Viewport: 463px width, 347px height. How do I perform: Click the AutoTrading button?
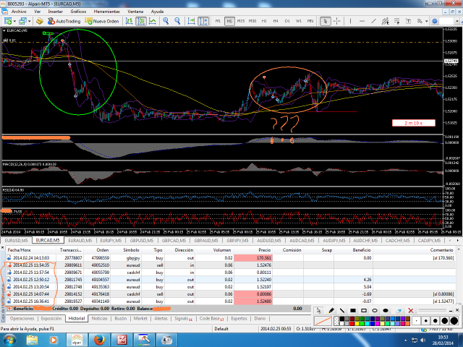[x=65, y=21]
